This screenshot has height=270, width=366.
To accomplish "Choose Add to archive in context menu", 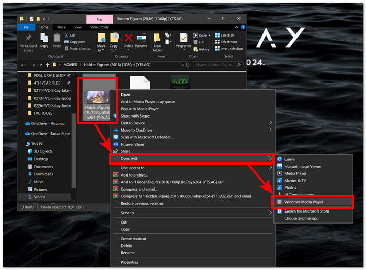I will pyautogui.click(x=134, y=175).
